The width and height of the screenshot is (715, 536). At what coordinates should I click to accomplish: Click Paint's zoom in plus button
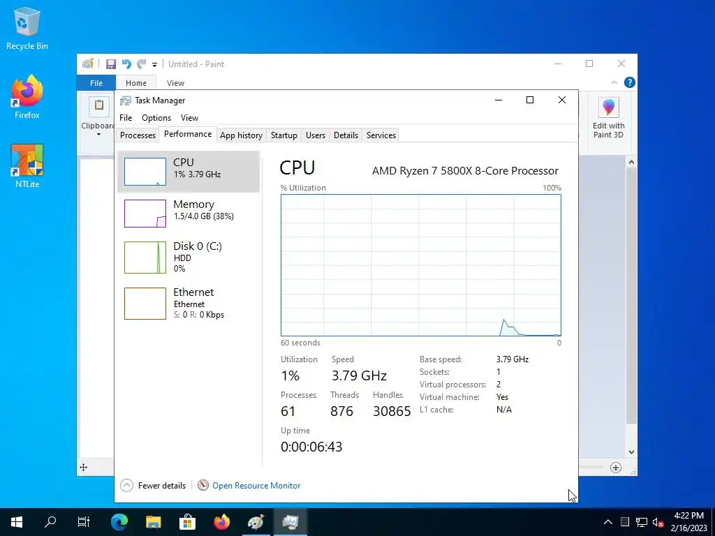616,467
